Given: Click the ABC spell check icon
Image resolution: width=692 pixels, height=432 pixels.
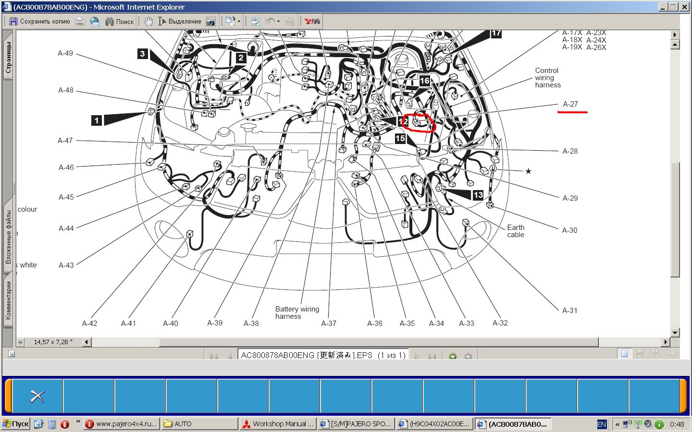Looking at the screenshot, I should [x=255, y=22].
